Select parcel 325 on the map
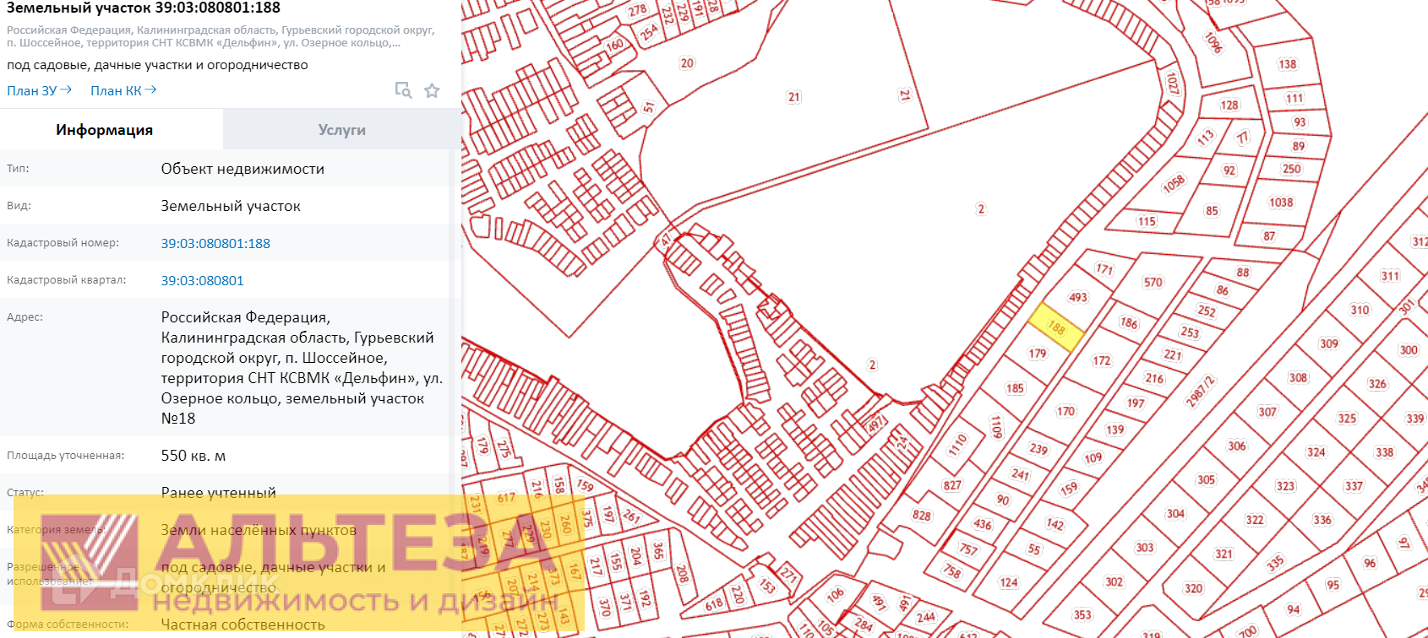 (1347, 418)
